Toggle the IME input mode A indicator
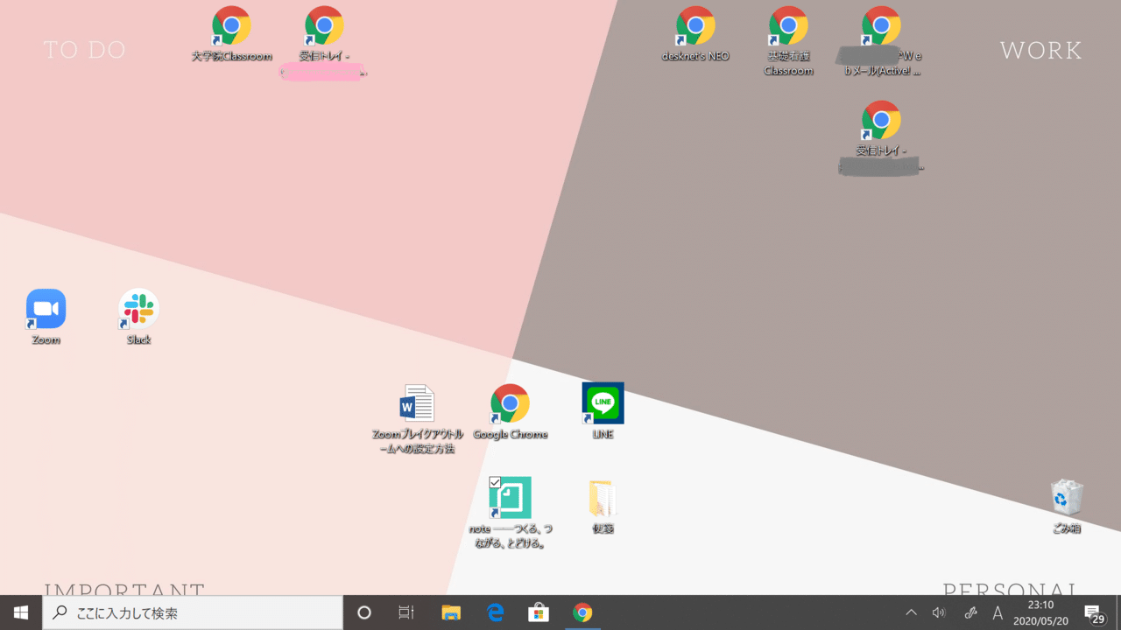1121x630 pixels. point(998,612)
